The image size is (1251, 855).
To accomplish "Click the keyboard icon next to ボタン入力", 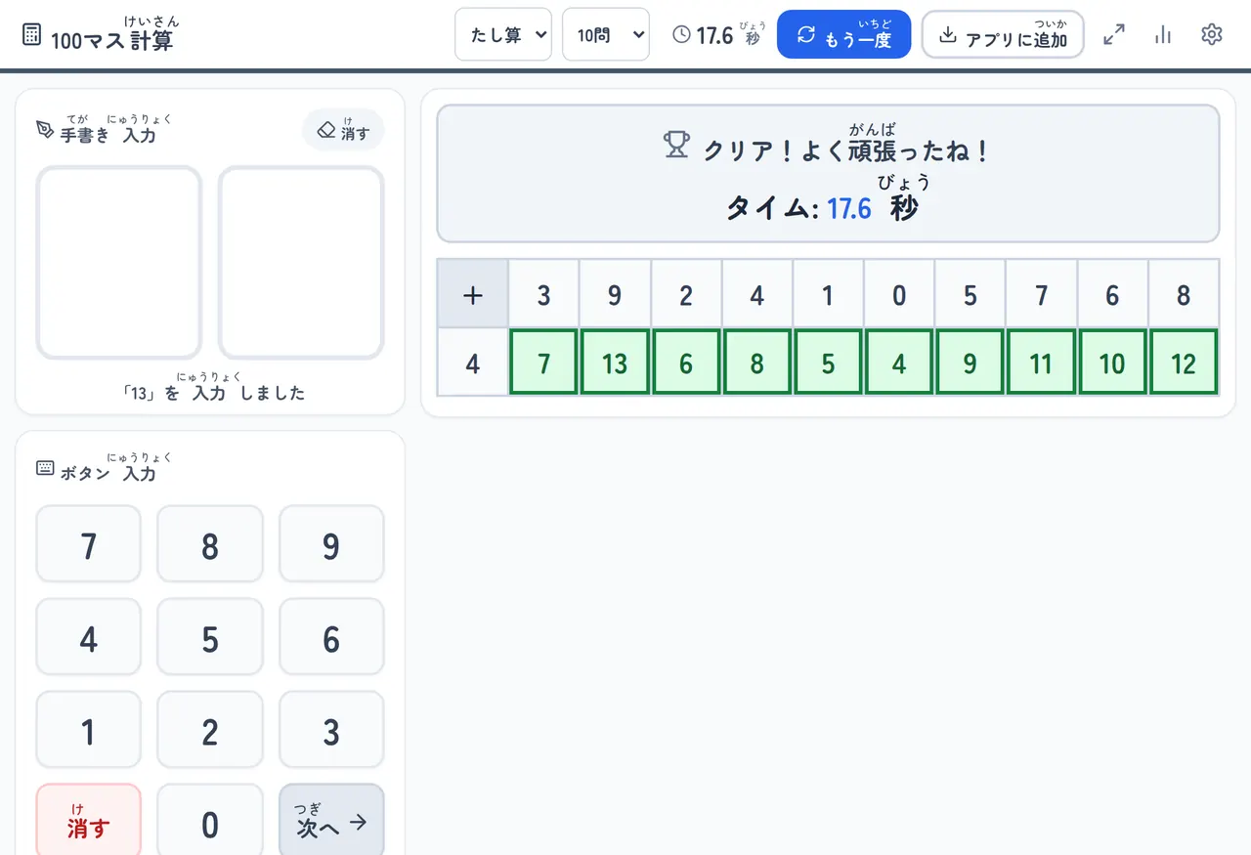I will point(45,468).
